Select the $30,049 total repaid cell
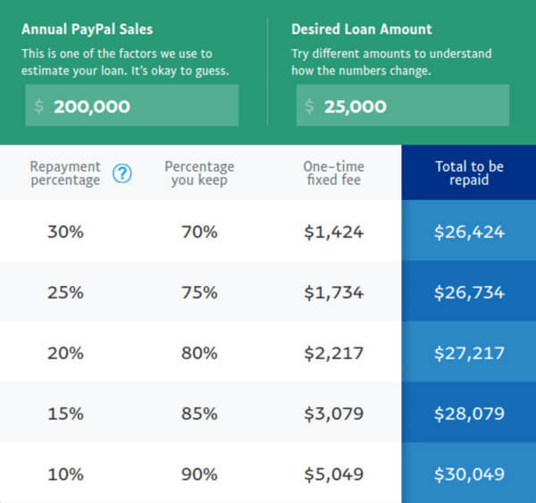The height and width of the screenshot is (503, 536). (x=469, y=474)
